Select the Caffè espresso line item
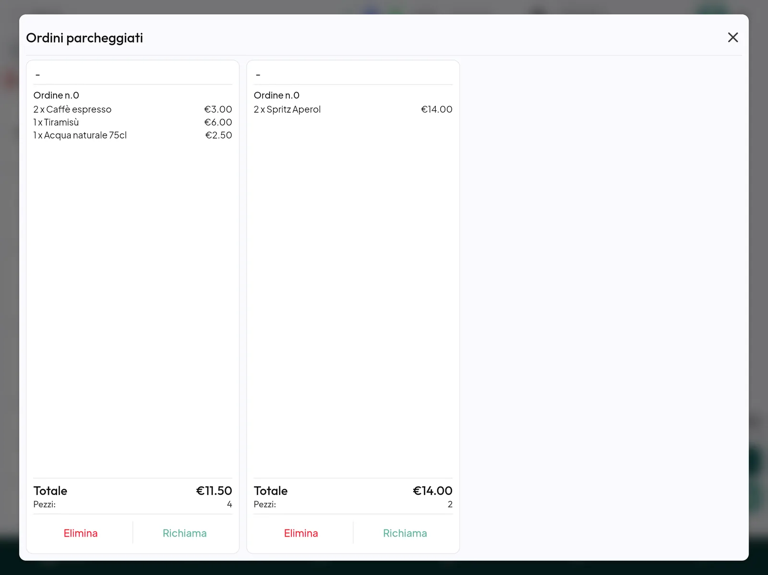 tap(132, 109)
